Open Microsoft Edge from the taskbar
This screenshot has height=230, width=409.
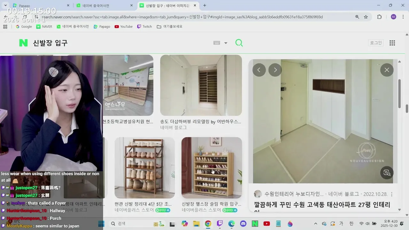[232, 224]
